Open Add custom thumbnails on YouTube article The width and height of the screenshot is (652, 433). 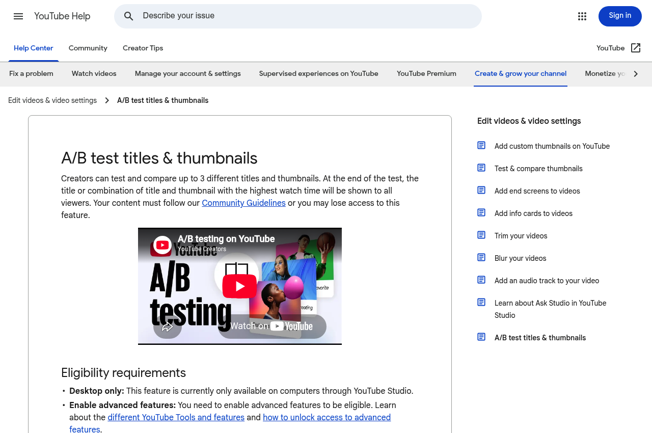point(552,146)
